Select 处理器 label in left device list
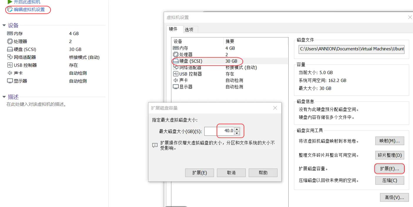The width and height of the screenshot is (413, 207). [20, 41]
